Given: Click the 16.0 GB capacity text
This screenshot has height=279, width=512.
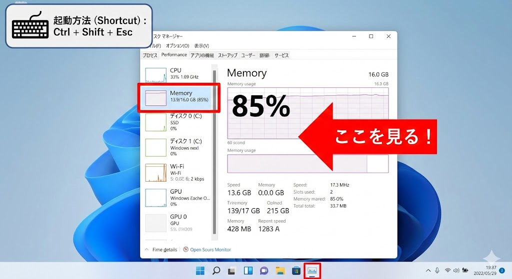Looking at the screenshot, I should (378, 74).
